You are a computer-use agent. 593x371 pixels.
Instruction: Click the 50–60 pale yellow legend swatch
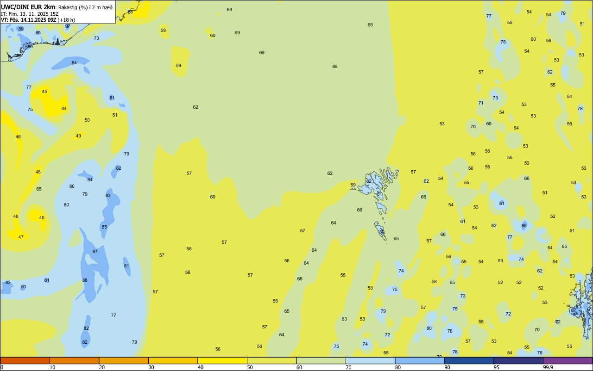(x=271, y=360)
